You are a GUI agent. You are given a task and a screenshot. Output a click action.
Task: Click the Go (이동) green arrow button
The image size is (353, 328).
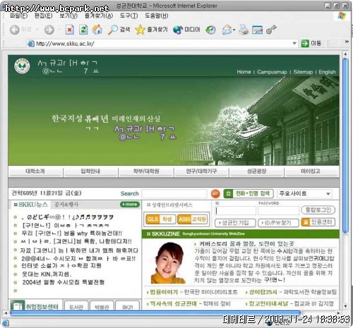[x=311, y=43]
